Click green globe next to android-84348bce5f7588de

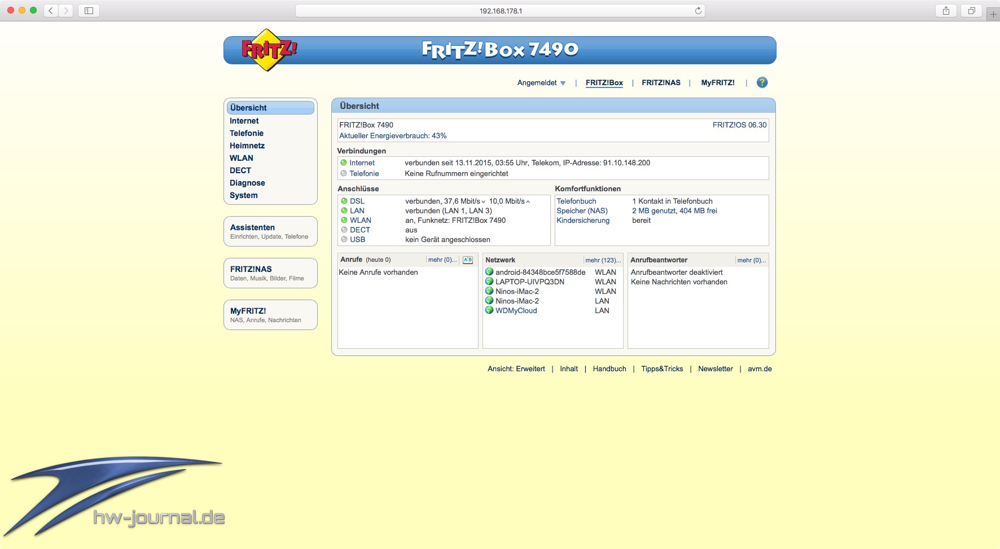click(489, 272)
